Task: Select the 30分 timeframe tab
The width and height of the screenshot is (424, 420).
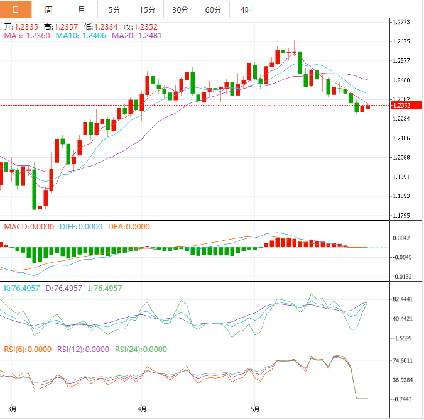Action: pos(180,9)
